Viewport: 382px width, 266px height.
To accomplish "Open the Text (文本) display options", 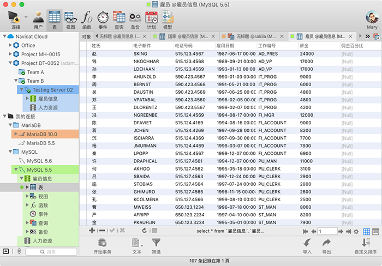I will [x=137, y=246].
